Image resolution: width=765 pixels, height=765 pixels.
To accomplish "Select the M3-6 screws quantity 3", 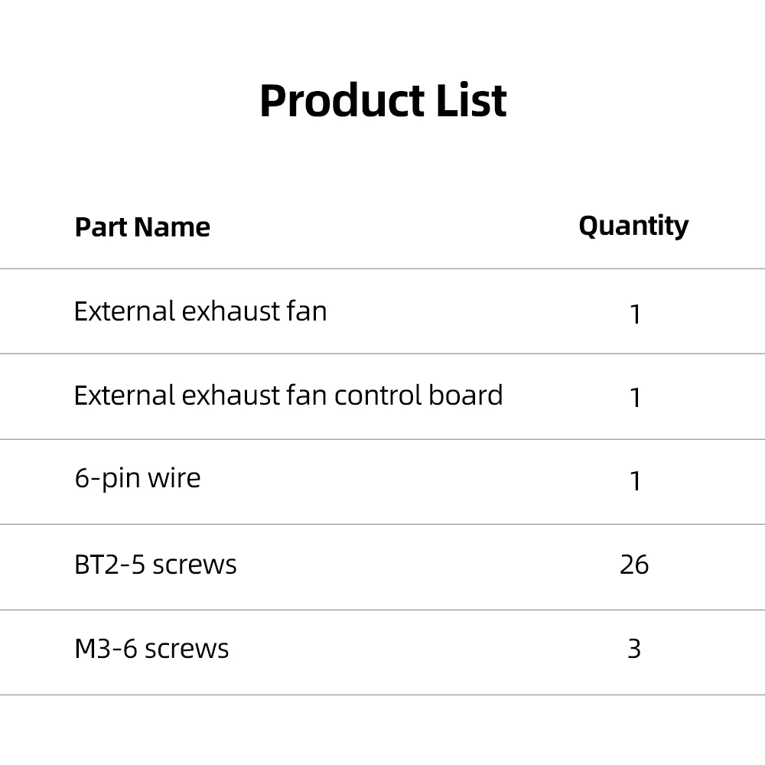I will coord(634,649).
